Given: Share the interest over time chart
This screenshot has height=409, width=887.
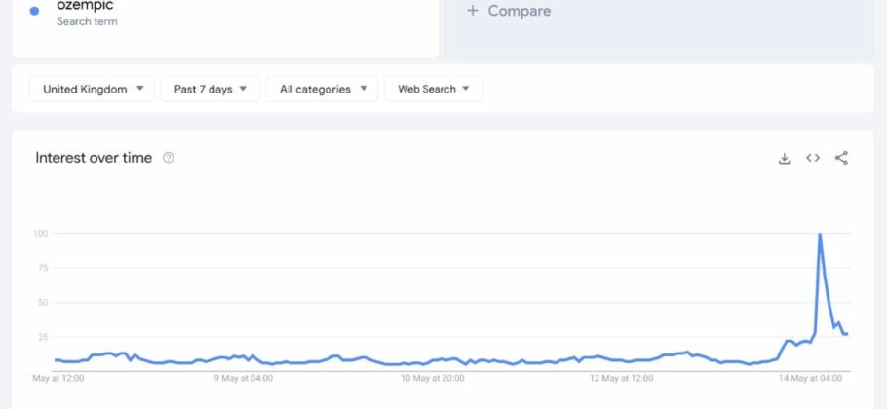Looking at the screenshot, I should [841, 158].
